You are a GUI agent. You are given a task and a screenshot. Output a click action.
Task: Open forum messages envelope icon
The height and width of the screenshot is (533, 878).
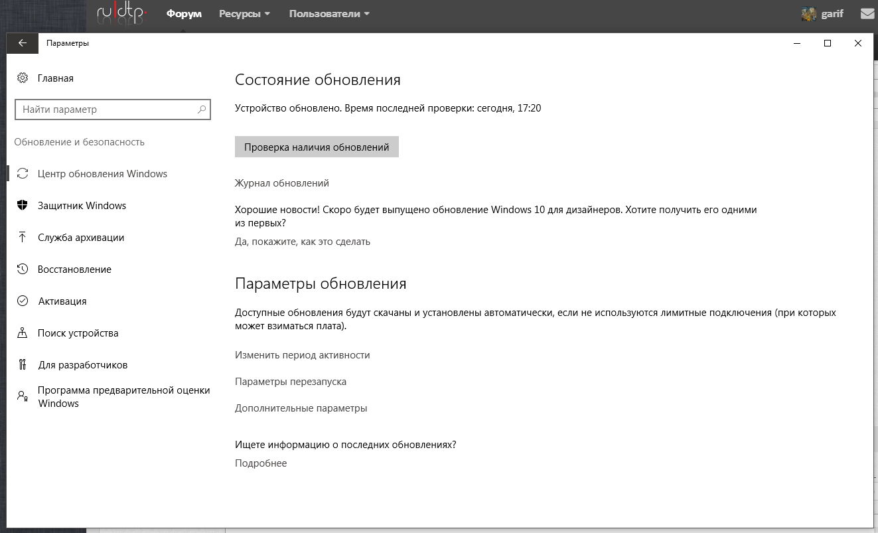pyautogui.click(x=867, y=13)
